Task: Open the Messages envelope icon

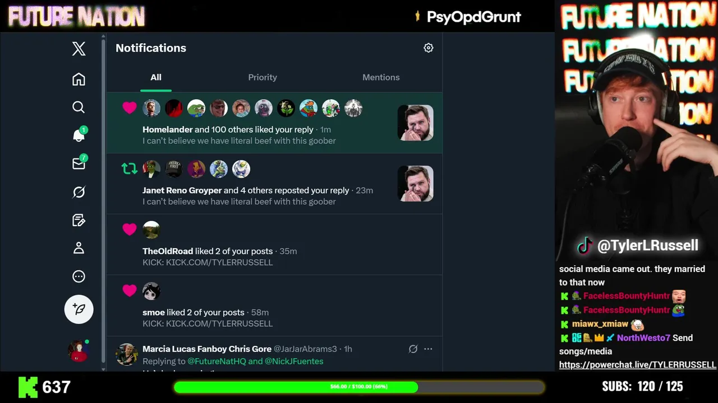Action: coord(79,163)
